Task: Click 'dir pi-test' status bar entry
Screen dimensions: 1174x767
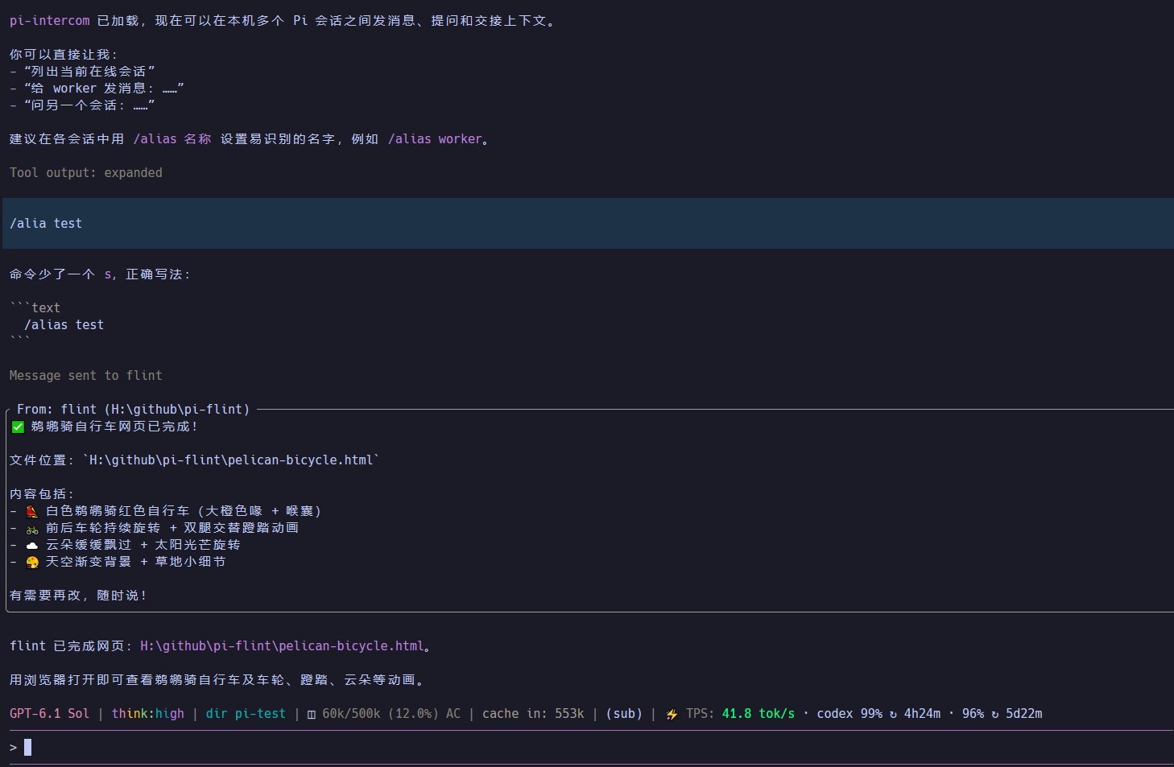Action: tap(246, 714)
